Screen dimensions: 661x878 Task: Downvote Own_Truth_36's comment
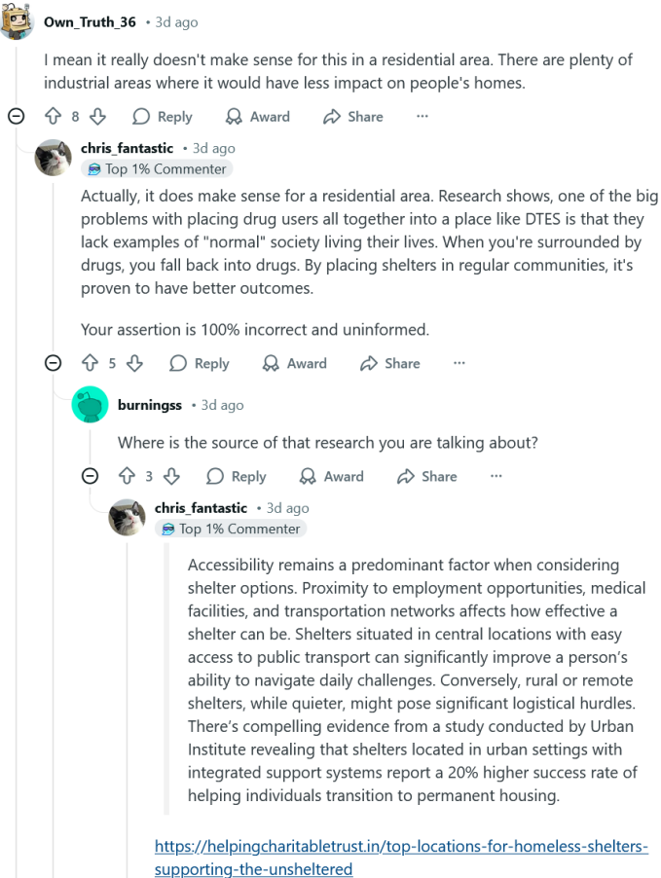coord(97,117)
